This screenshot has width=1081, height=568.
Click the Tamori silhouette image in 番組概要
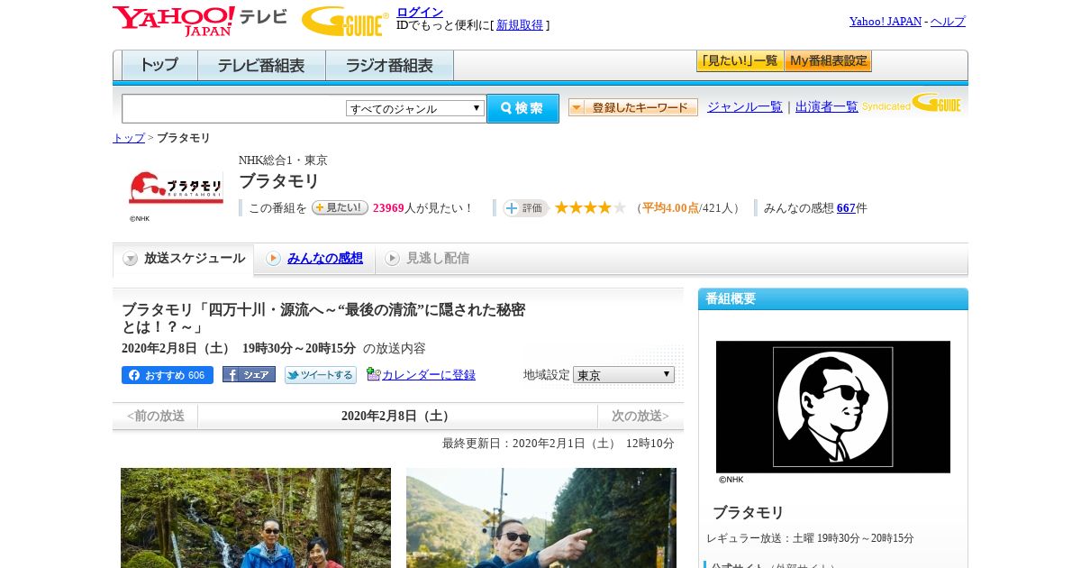point(833,407)
